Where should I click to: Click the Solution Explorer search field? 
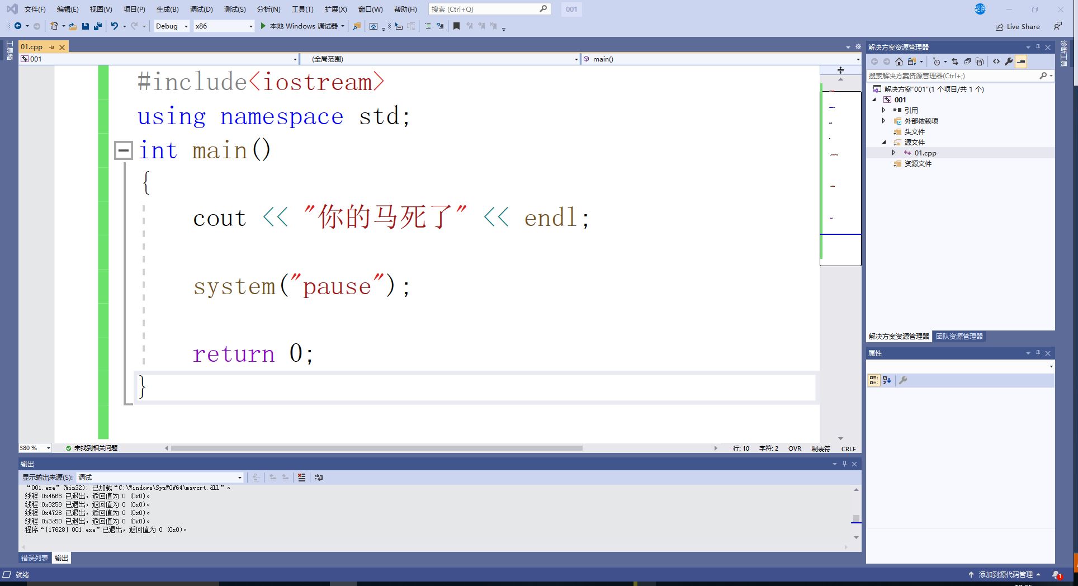pyautogui.click(x=952, y=76)
